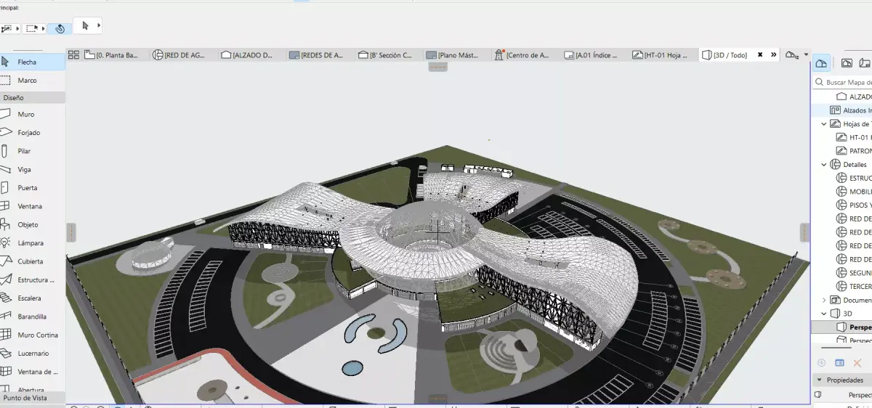Open ESTRUC detail in navigator
The image size is (872, 408).
pyautogui.click(x=854, y=178)
